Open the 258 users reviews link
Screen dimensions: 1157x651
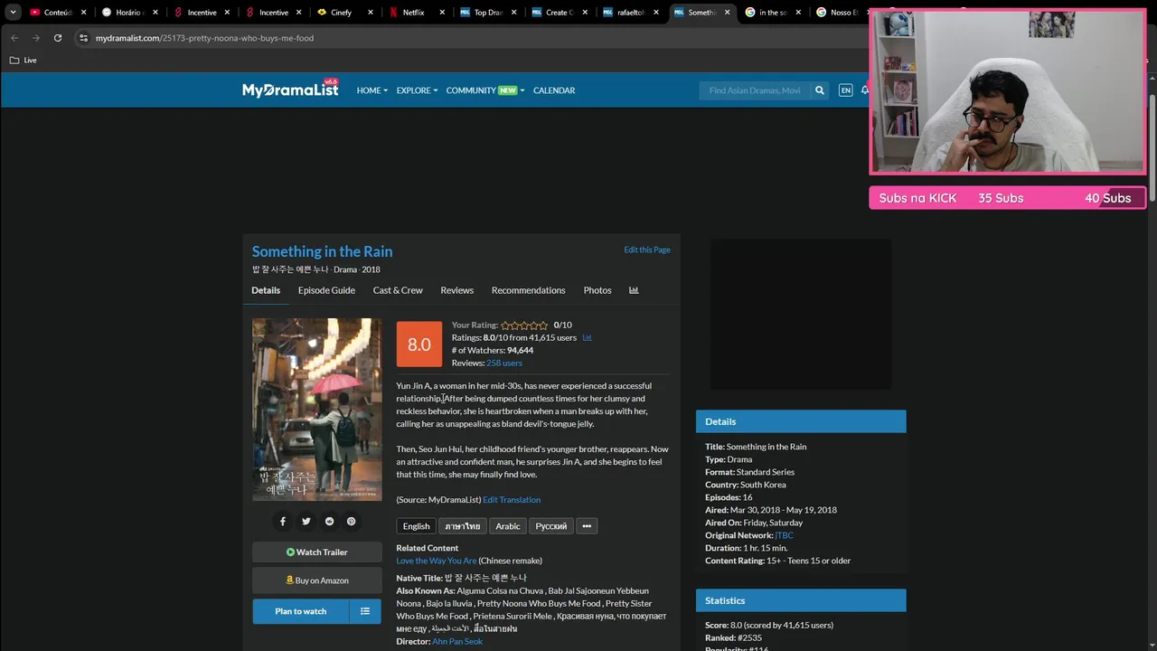pyautogui.click(x=504, y=363)
